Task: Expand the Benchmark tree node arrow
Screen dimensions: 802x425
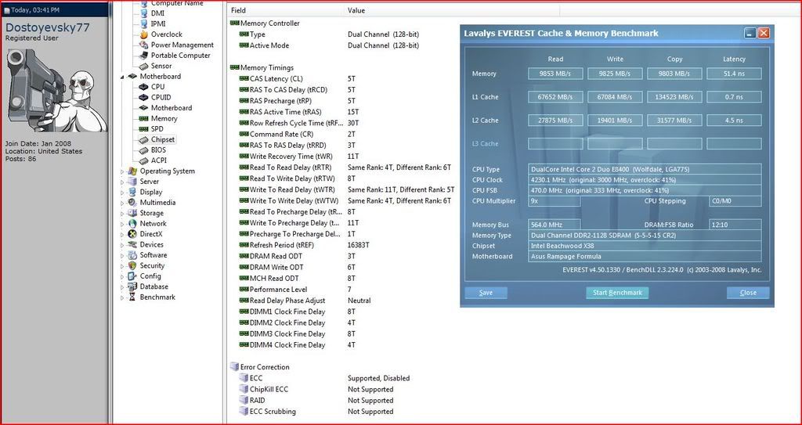Action: point(122,297)
